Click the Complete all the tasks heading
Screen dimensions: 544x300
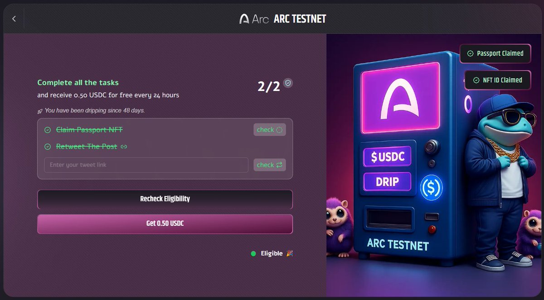[78, 83]
